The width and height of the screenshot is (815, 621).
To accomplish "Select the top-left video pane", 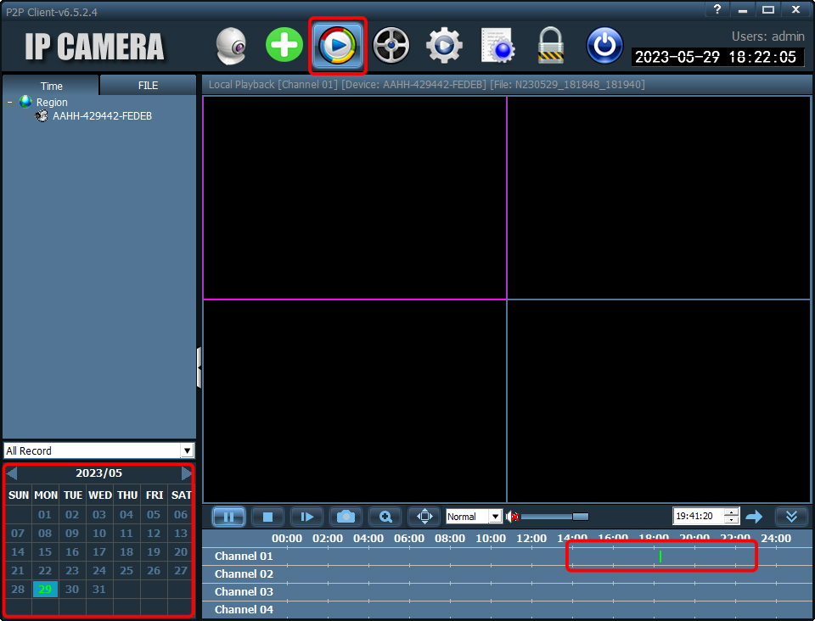I will [355, 198].
